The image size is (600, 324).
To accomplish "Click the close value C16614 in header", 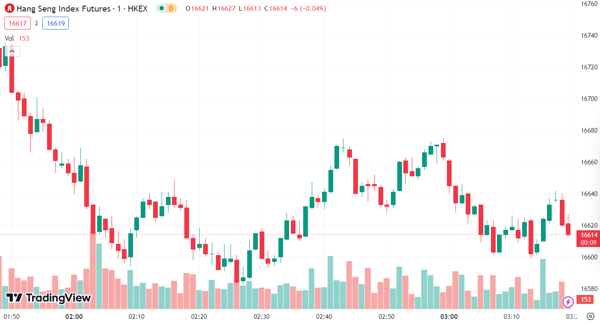I will (x=276, y=8).
